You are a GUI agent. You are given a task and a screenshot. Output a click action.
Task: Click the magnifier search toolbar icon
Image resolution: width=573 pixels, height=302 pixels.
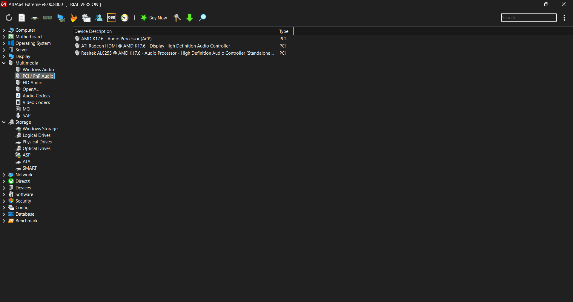(x=202, y=18)
